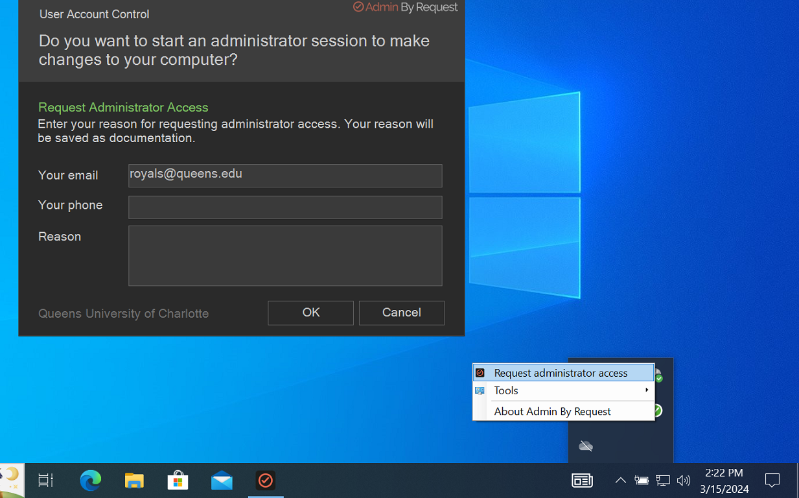
Task: Open File Explorer from taskbar
Action: click(134, 480)
